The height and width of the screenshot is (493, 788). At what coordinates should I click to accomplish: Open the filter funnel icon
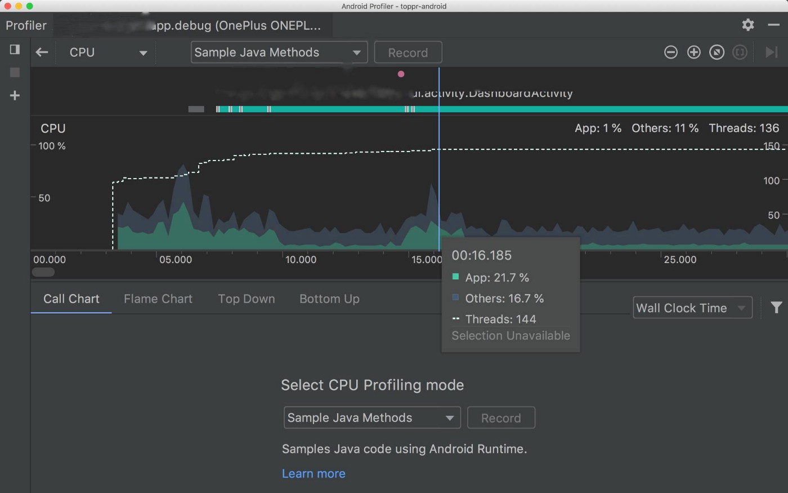pos(776,308)
